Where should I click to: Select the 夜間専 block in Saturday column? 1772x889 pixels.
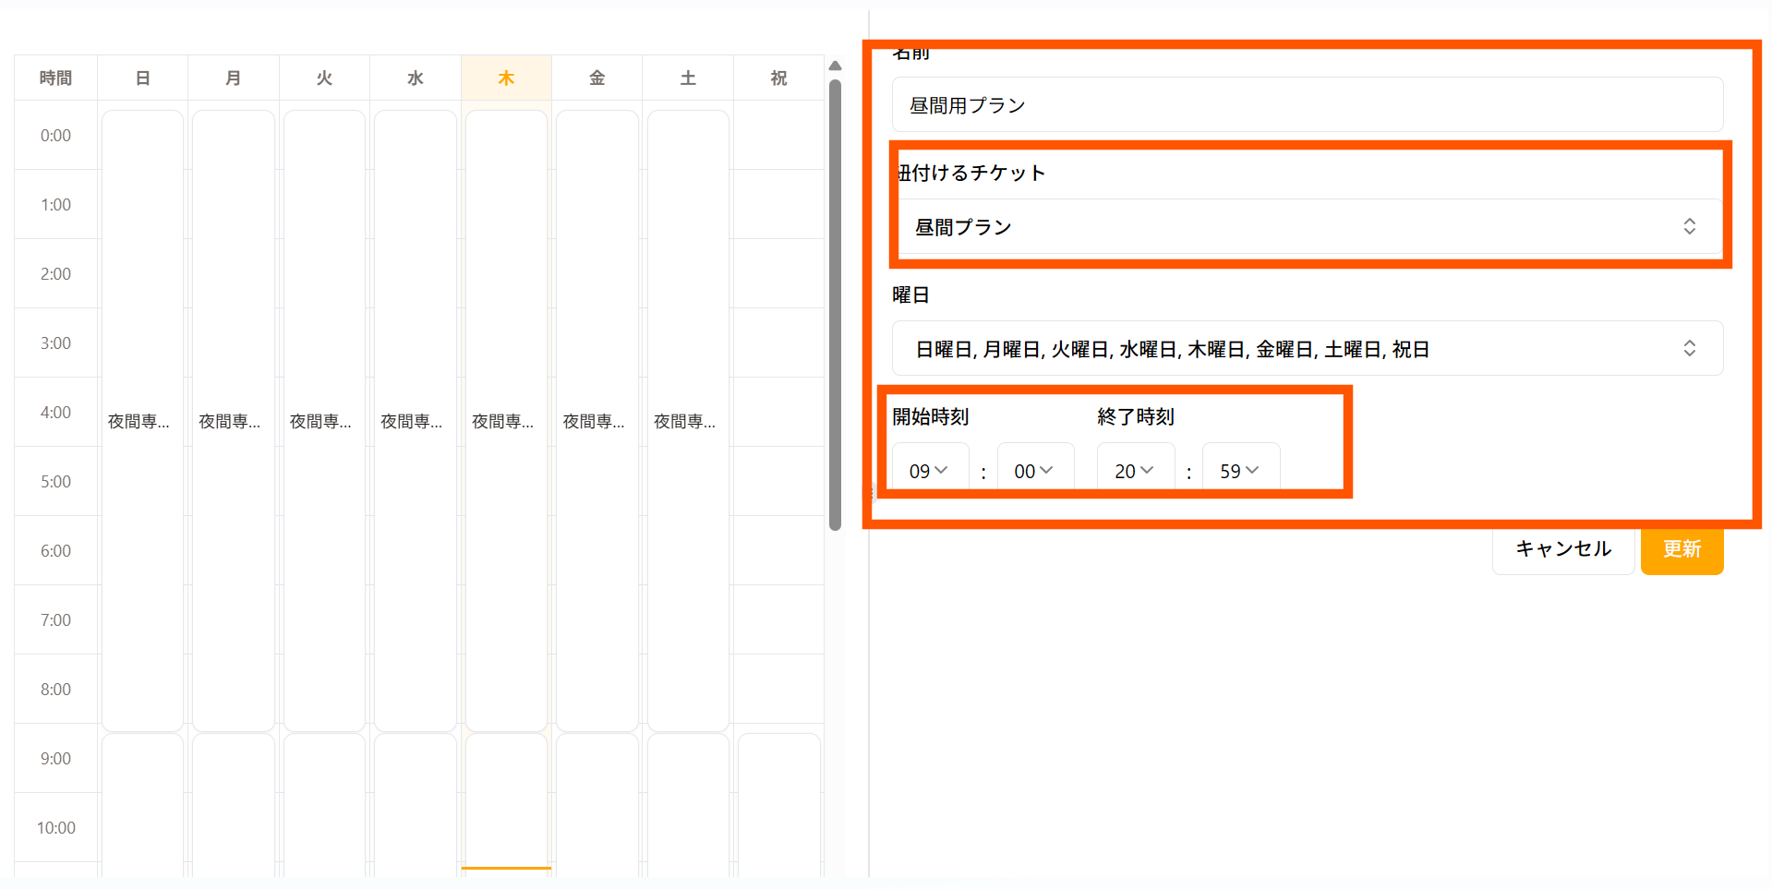pos(688,421)
